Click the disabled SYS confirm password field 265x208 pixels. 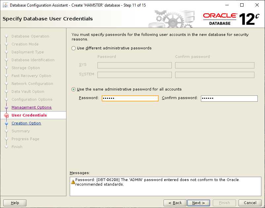coord(215,65)
